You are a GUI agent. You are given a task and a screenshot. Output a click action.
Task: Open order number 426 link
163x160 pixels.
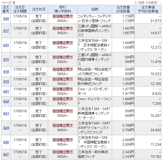[x=6, y=142]
